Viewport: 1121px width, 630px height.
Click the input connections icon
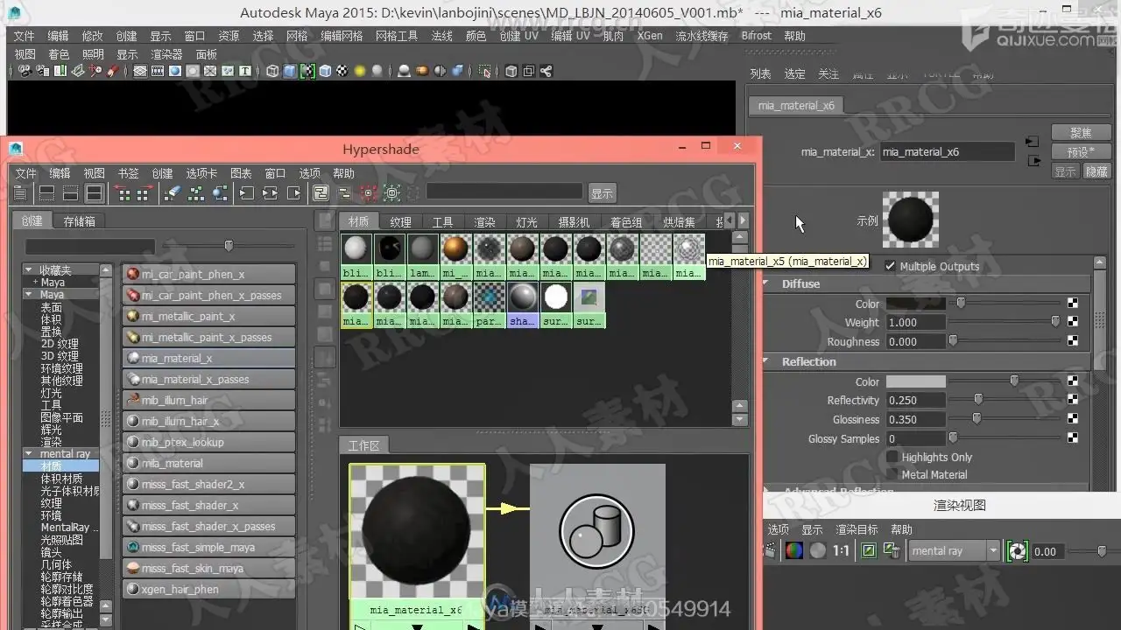coord(247,193)
